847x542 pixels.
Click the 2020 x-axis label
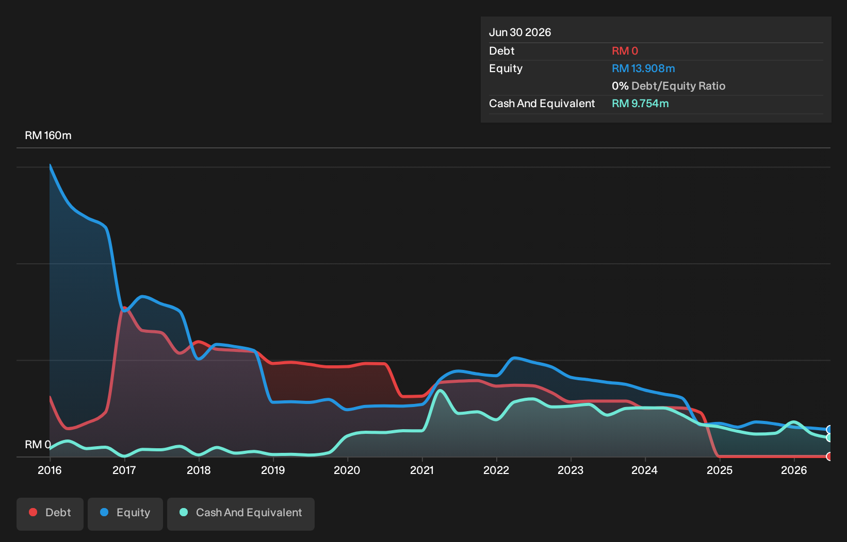pyautogui.click(x=347, y=470)
